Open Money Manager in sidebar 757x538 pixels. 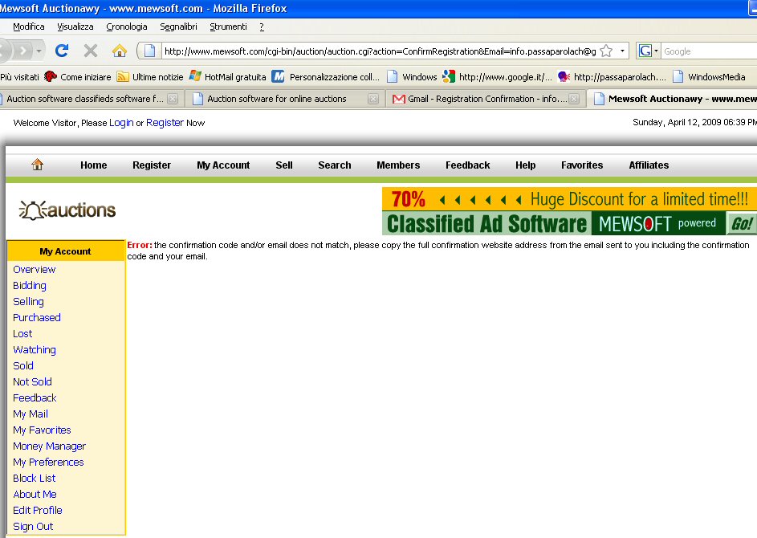tap(49, 446)
